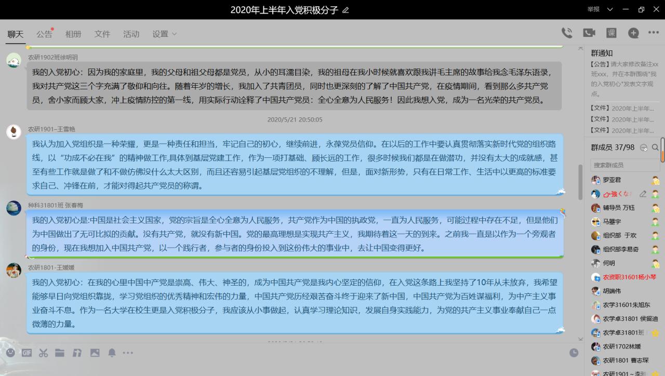Image resolution: width=665 pixels, height=376 pixels.
Task: Toggle member list message filter icon
Action: coord(644,147)
